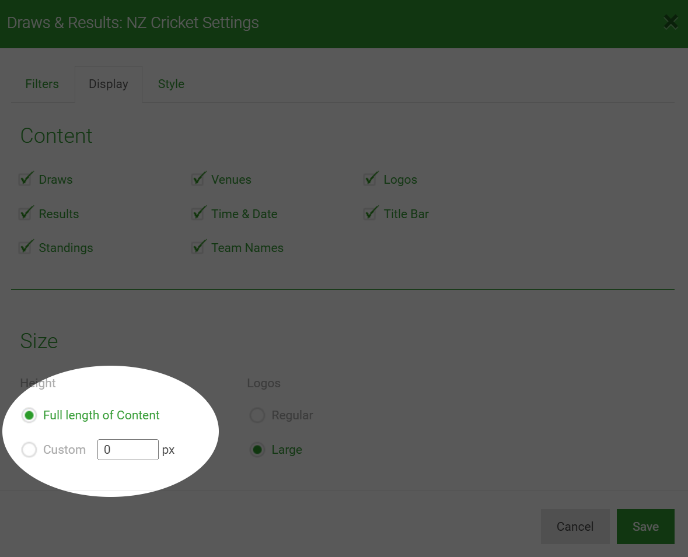
Task: Uncheck Team Names checkbox
Action: (x=197, y=247)
